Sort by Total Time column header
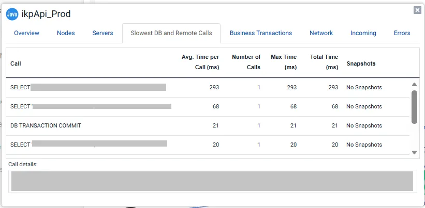 pyautogui.click(x=324, y=62)
